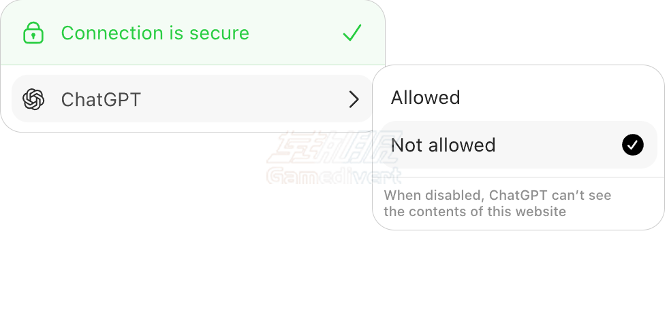Click the "When disabled" description text
The height and width of the screenshot is (314, 669).
(x=497, y=196)
